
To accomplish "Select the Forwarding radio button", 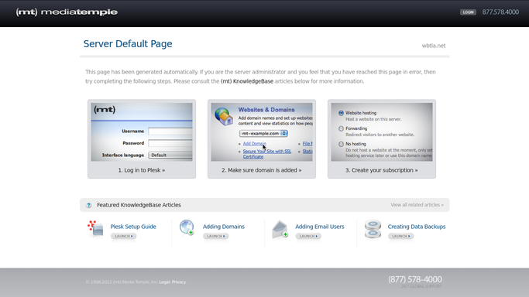I will click(341, 128).
